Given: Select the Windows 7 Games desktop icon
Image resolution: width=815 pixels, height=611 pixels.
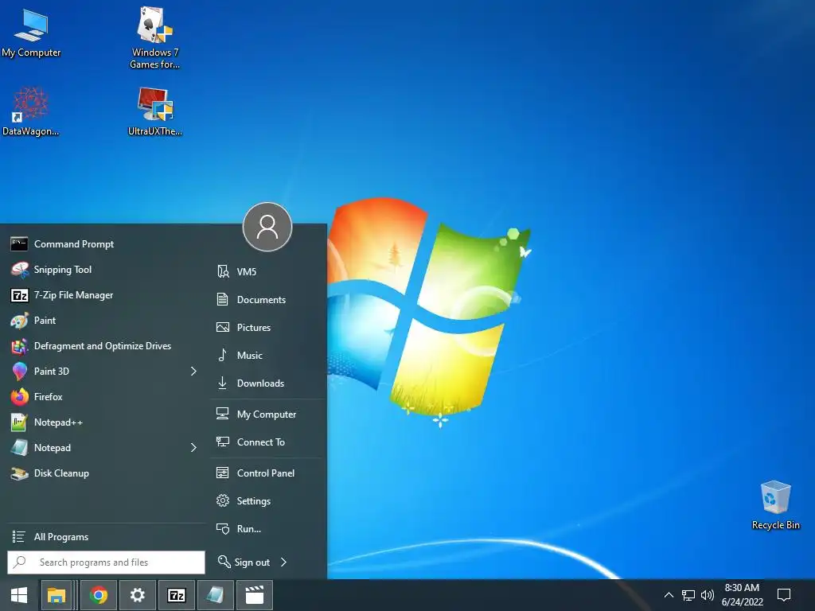Looking at the screenshot, I should 155,37.
